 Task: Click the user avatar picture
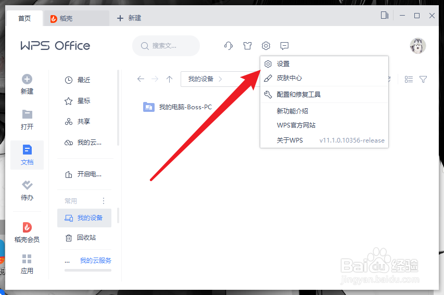417,46
